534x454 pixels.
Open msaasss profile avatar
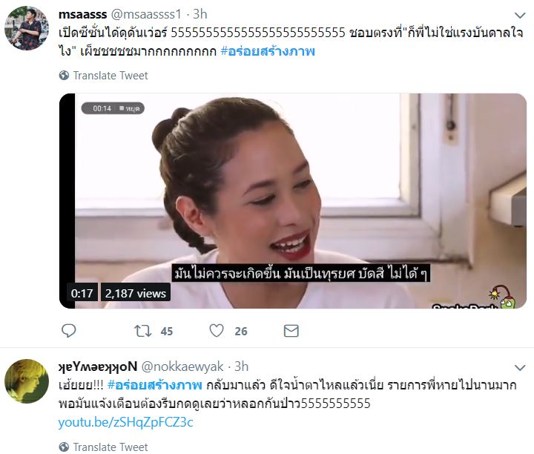pyautogui.click(x=27, y=28)
